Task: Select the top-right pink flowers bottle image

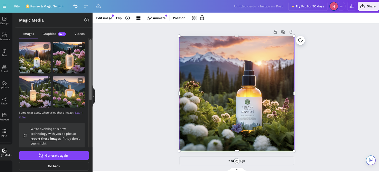Action: tap(69, 58)
